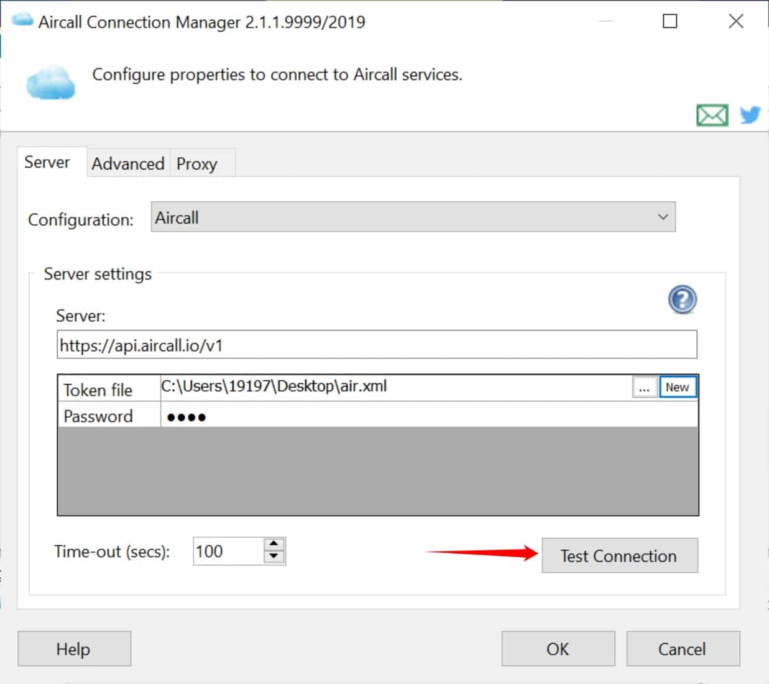Open the Twitter bird icon link
This screenshot has width=769, height=684.
pyautogui.click(x=750, y=115)
